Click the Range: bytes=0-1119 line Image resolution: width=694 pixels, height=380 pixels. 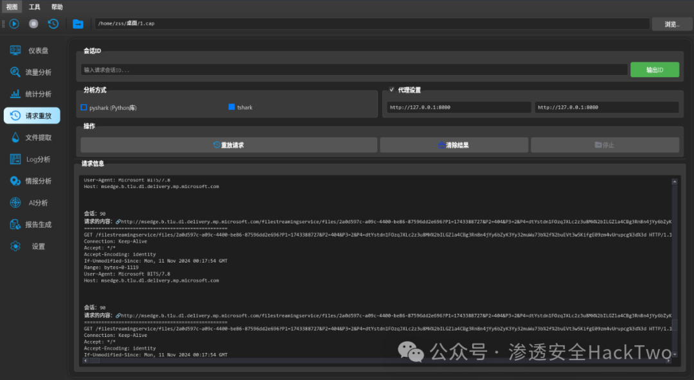pyautogui.click(x=111, y=267)
